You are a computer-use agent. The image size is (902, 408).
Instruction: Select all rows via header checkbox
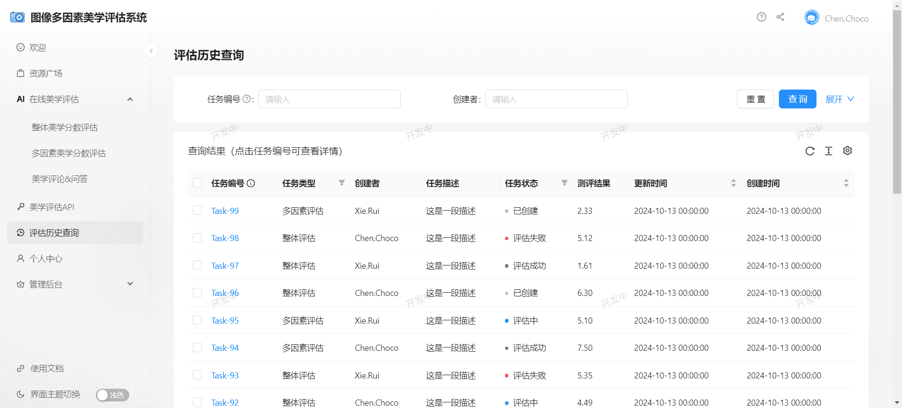[x=197, y=183]
